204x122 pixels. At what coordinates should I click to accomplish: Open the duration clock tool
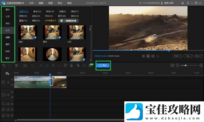(65, 65)
